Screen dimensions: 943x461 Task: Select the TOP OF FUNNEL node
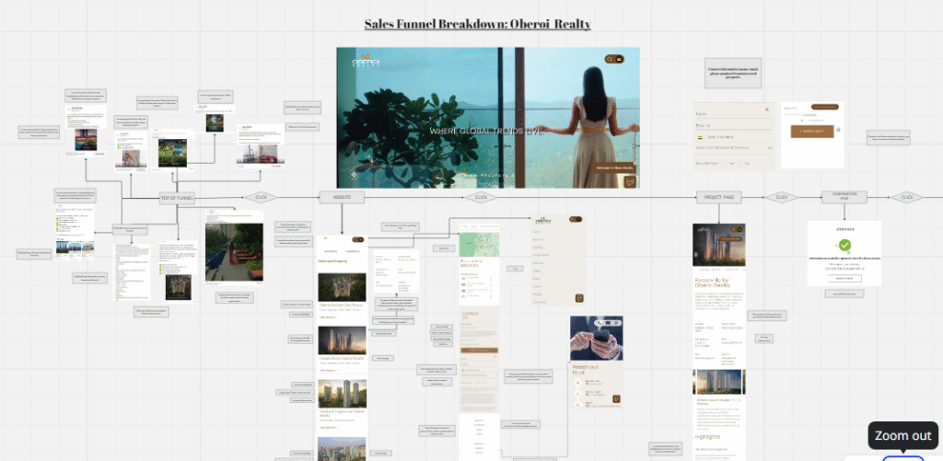(177, 197)
